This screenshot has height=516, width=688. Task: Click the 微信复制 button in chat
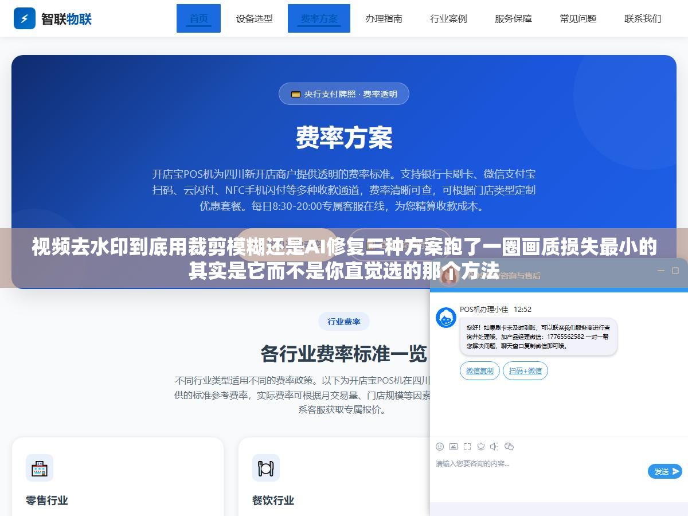[480, 371]
